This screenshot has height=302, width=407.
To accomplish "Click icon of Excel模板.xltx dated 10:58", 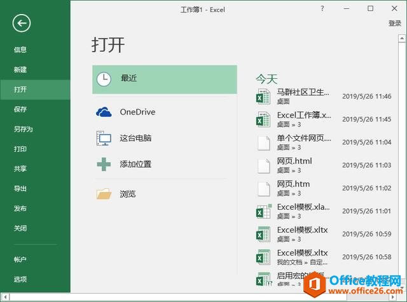I will coord(263,257).
